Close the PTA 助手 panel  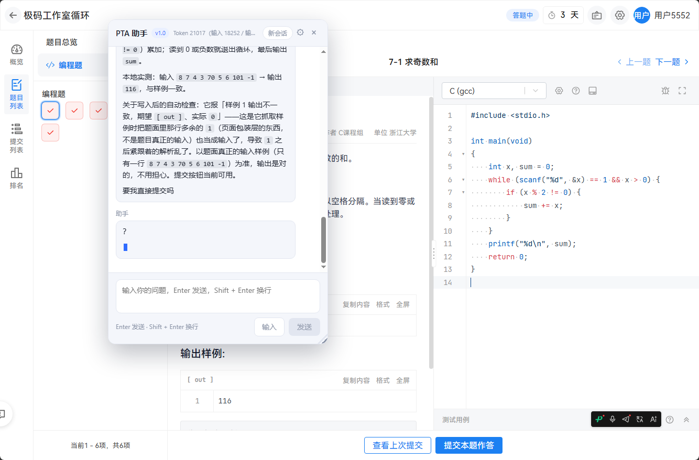(314, 32)
